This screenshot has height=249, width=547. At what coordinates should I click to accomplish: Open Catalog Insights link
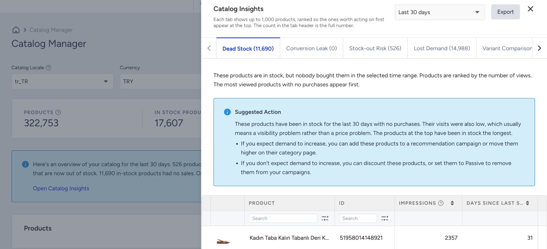61,188
